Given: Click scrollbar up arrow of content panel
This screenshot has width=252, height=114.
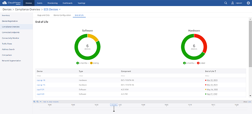Looking at the screenshot, I should (x=250, y=19).
